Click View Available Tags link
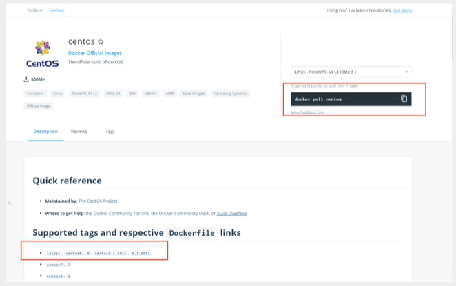This screenshot has height=286, width=456. (x=308, y=112)
